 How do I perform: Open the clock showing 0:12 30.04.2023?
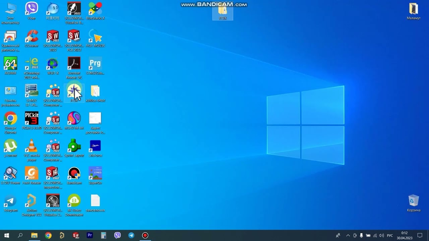pos(404,235)
